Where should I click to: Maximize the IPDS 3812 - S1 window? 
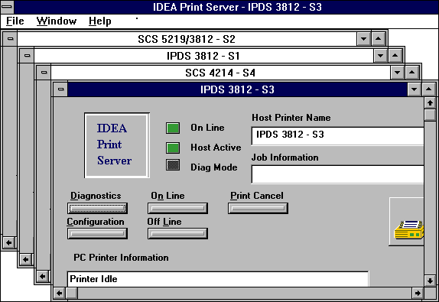point(395,56)
